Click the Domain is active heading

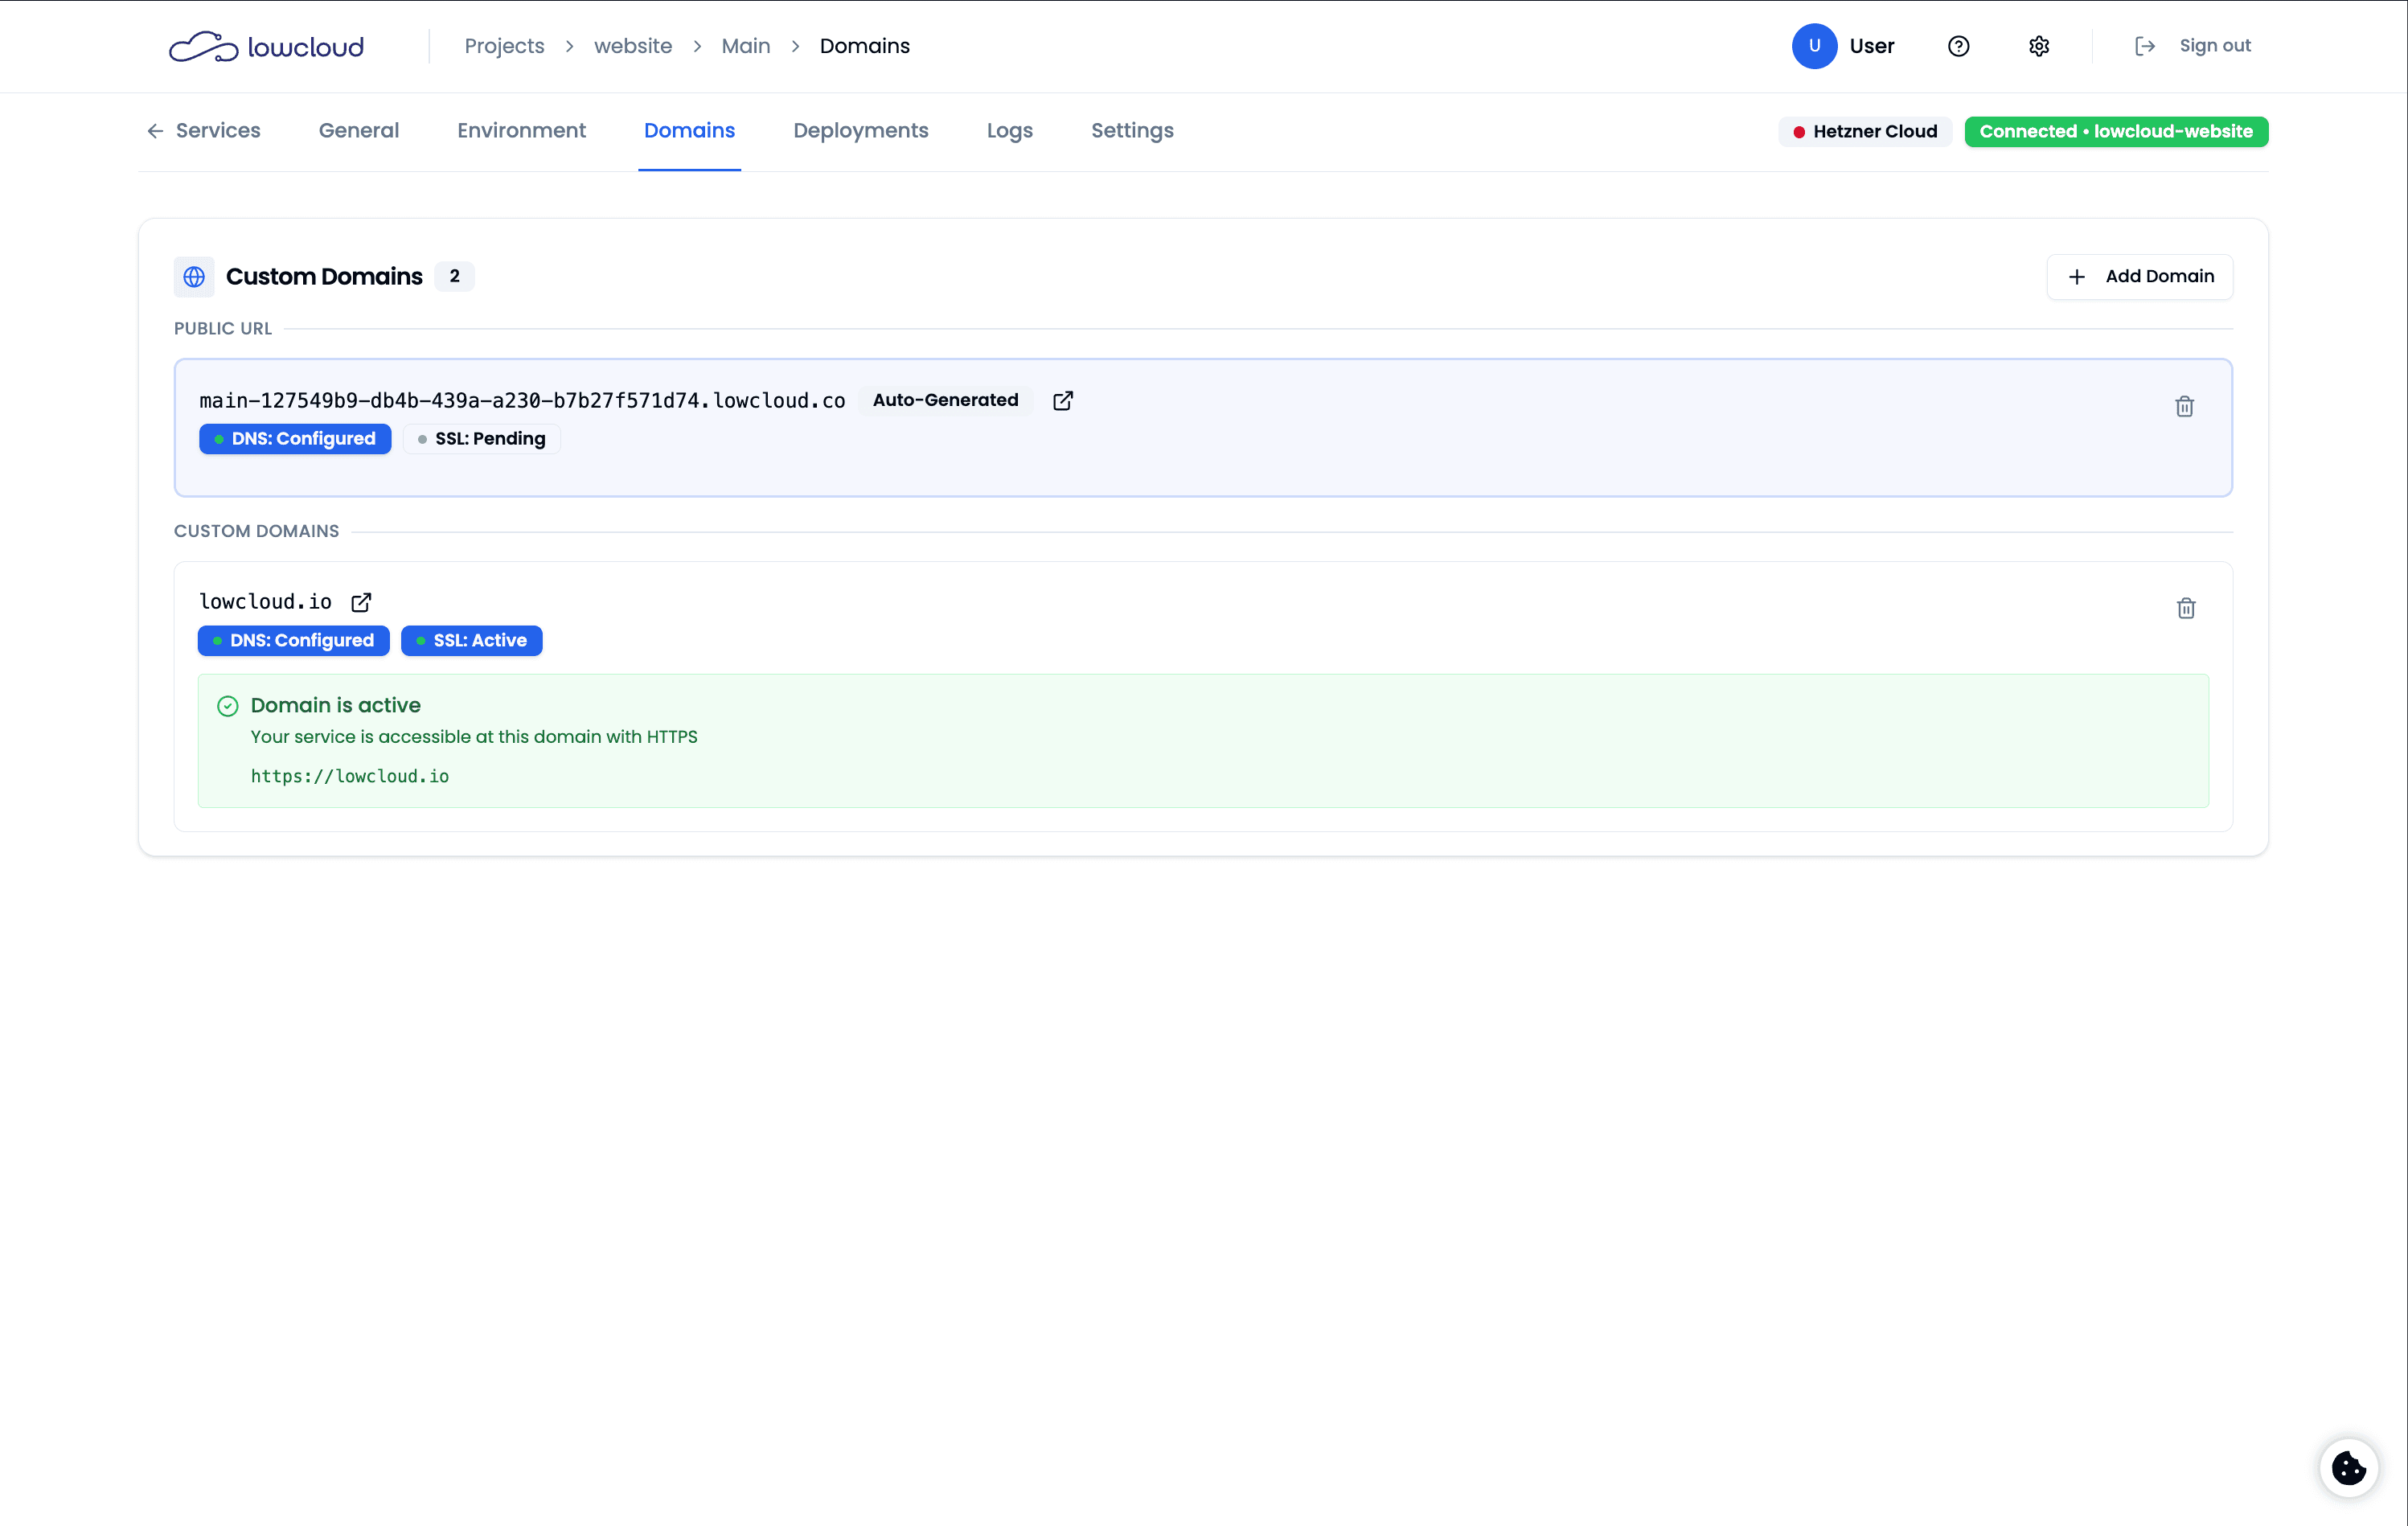pyautogui.click(x=335, y=705)
